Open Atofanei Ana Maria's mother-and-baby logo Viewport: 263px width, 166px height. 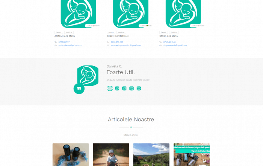(x=78, y=14)
